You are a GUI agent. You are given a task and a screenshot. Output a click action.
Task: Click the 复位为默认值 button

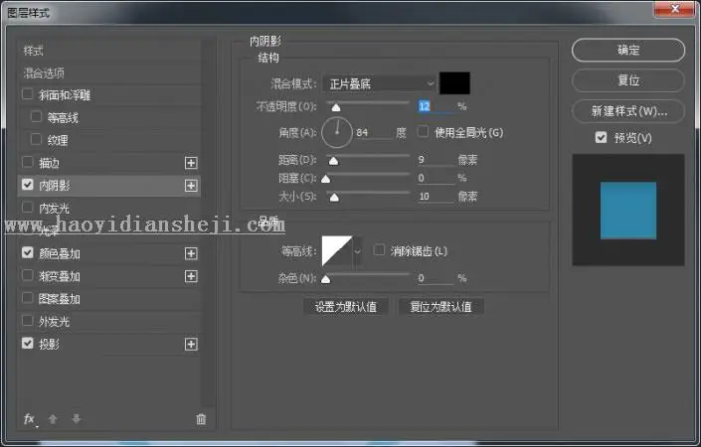coord(440,307)
